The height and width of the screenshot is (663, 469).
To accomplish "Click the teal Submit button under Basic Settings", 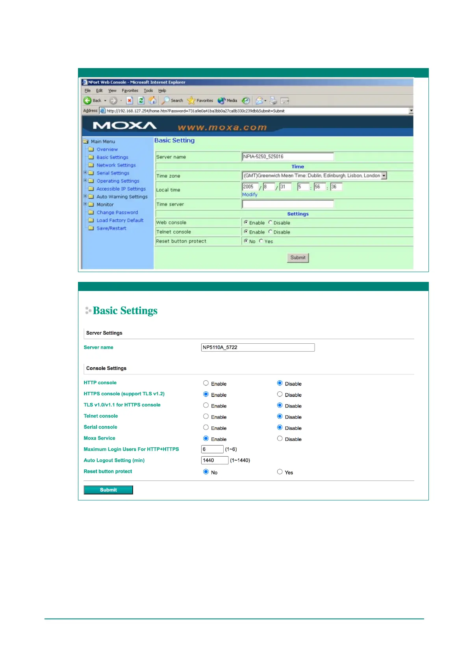I will [108, 490].
